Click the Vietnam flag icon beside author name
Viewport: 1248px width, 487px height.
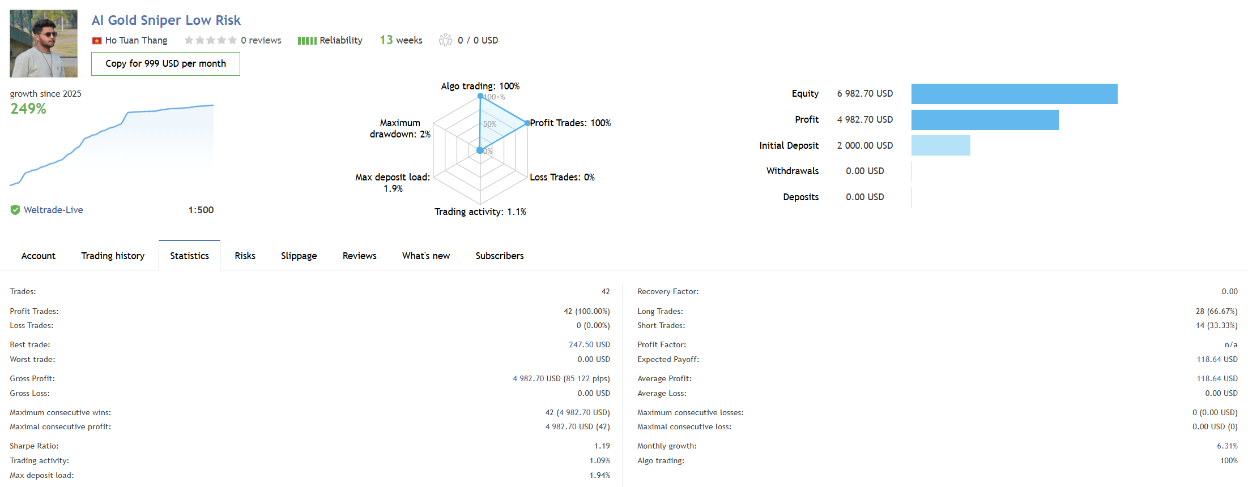pyautogui.click(x=97, y=41)
